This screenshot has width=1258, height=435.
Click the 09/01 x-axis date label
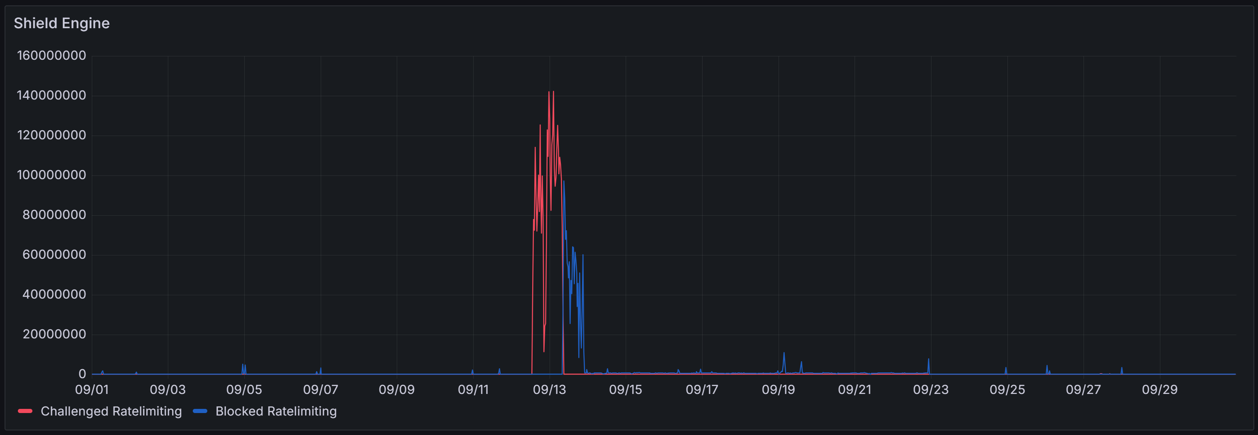click(92, 390)
